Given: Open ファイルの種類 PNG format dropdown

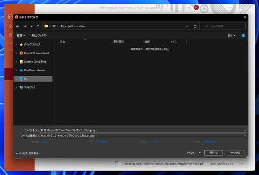Looking at the screenshot, I should [x=143, y=136].
